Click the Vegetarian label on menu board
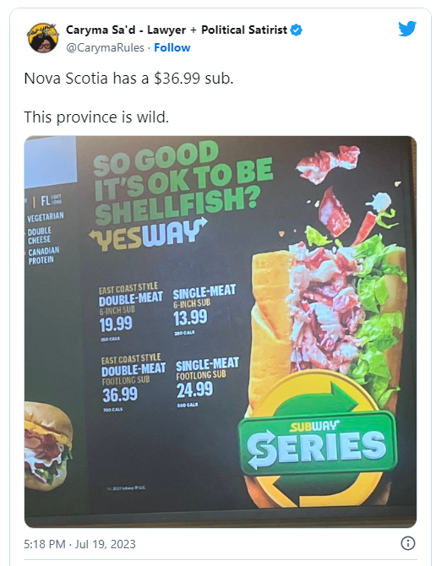Image resolution: width=436 pixels, height=566 pixels. tap(45, 217)
